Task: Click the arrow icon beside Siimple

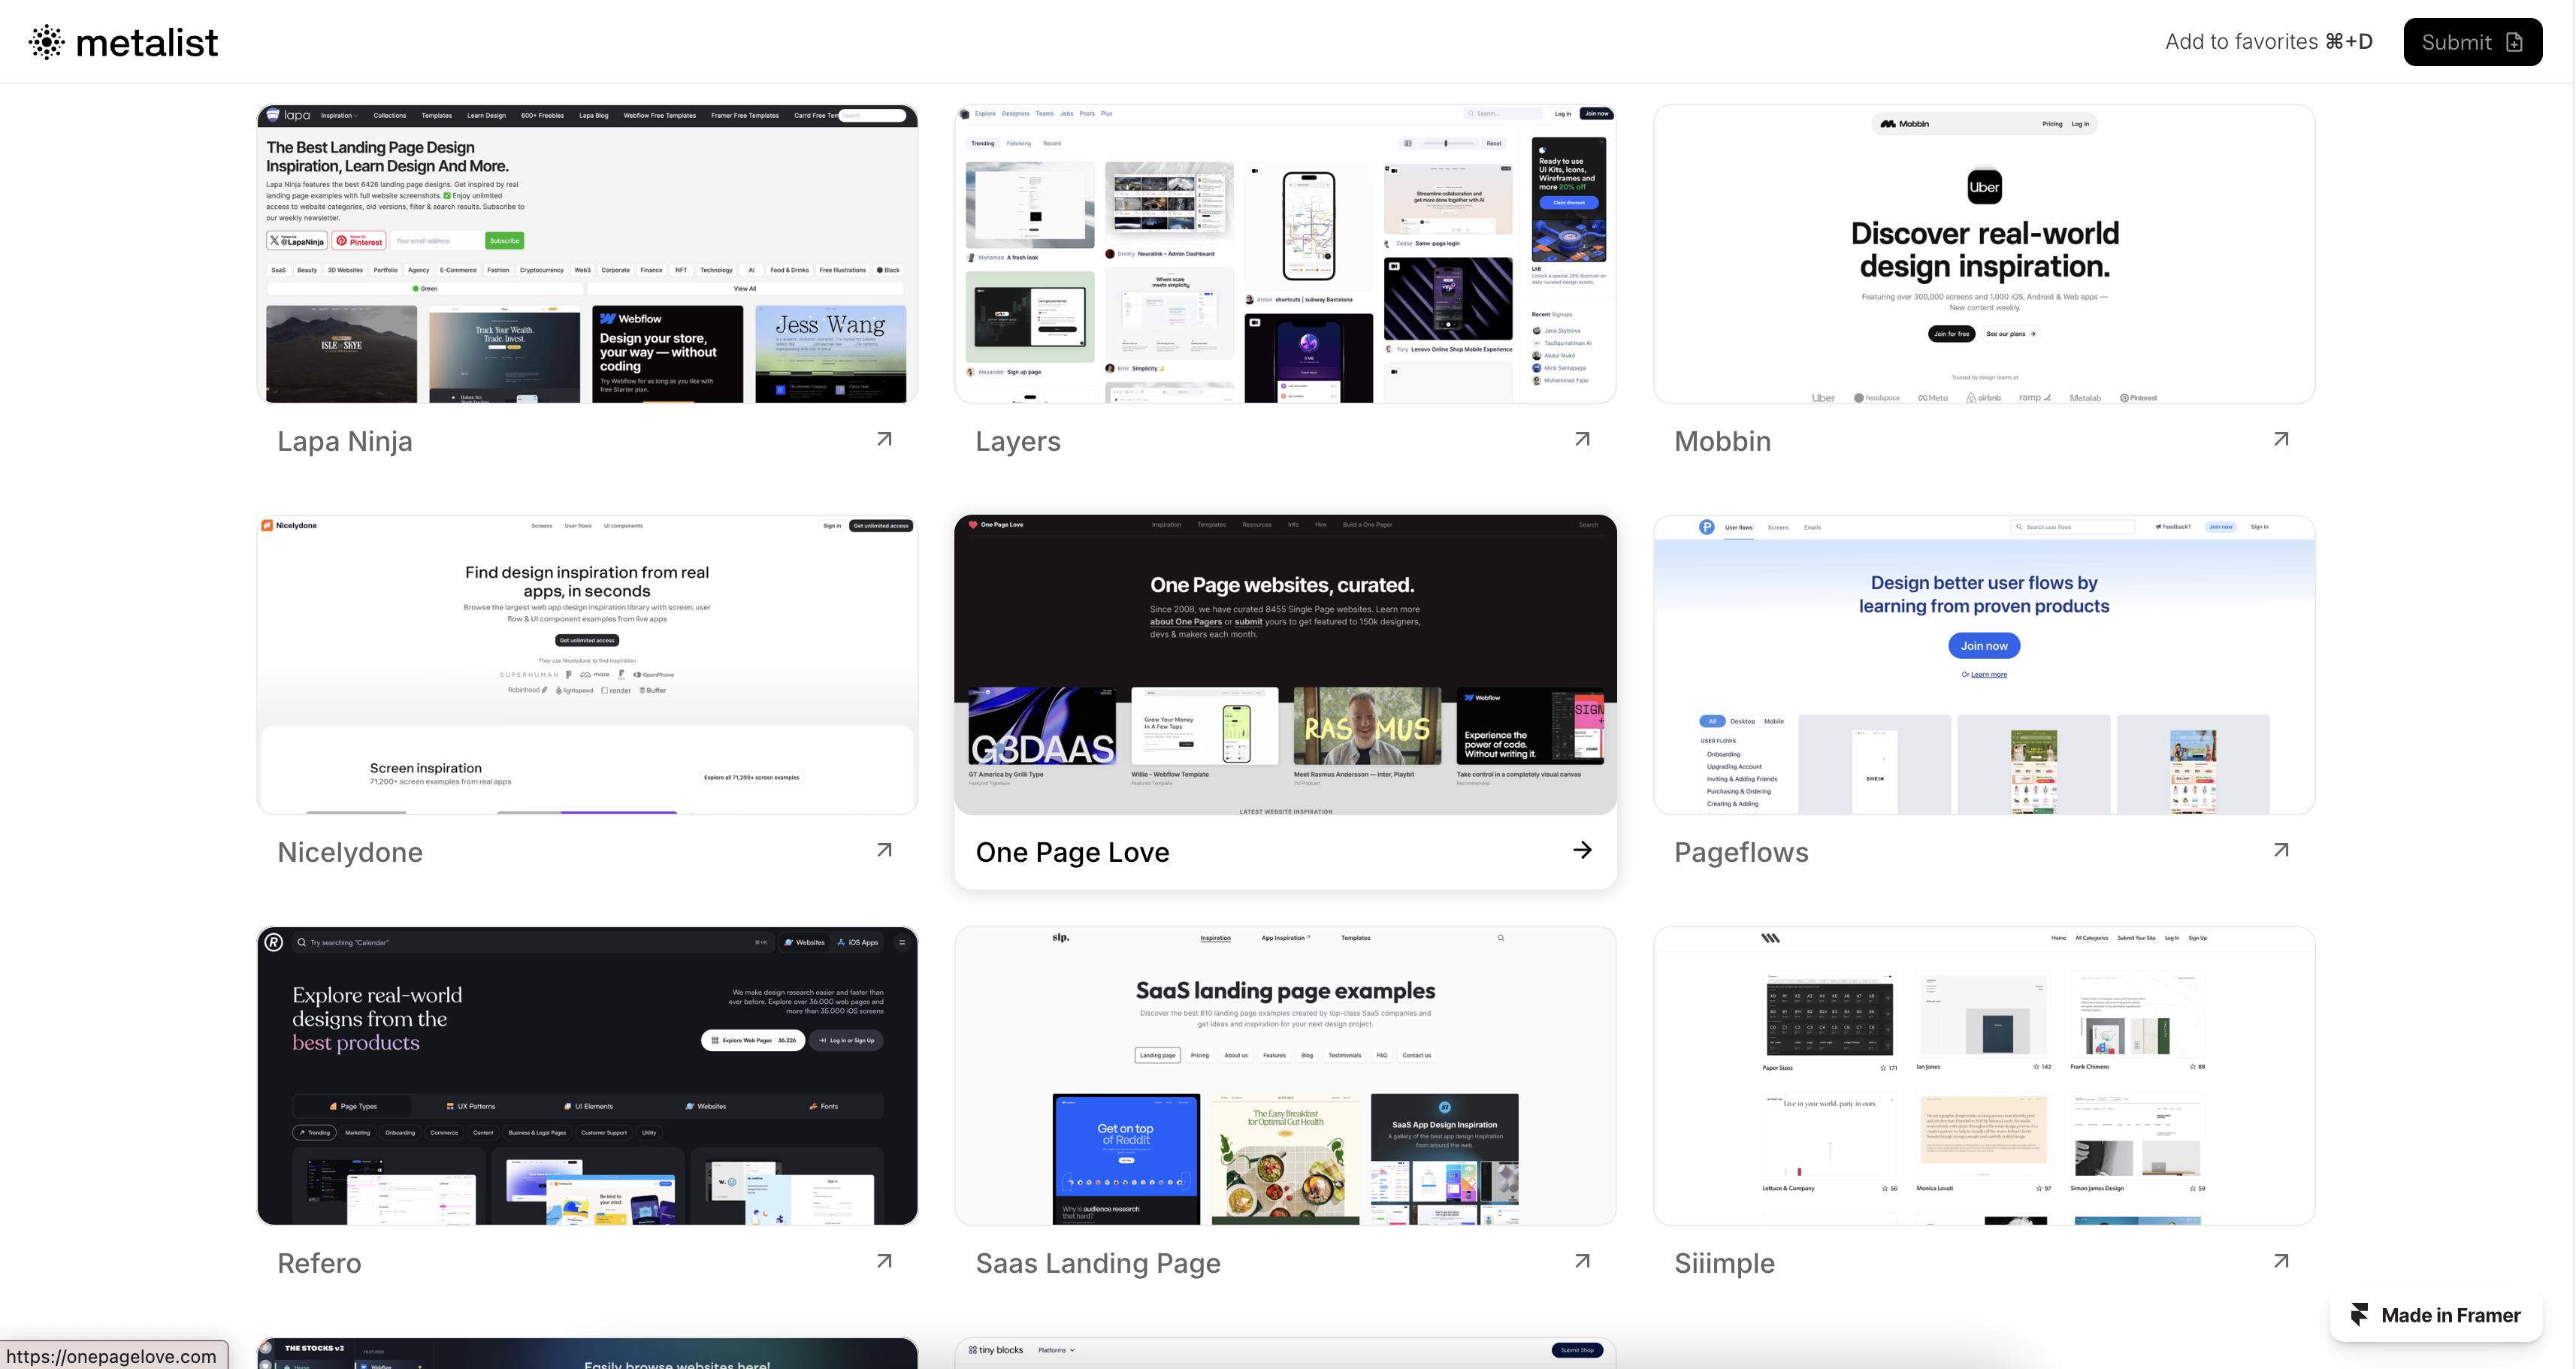Action: point(2281,1261)
